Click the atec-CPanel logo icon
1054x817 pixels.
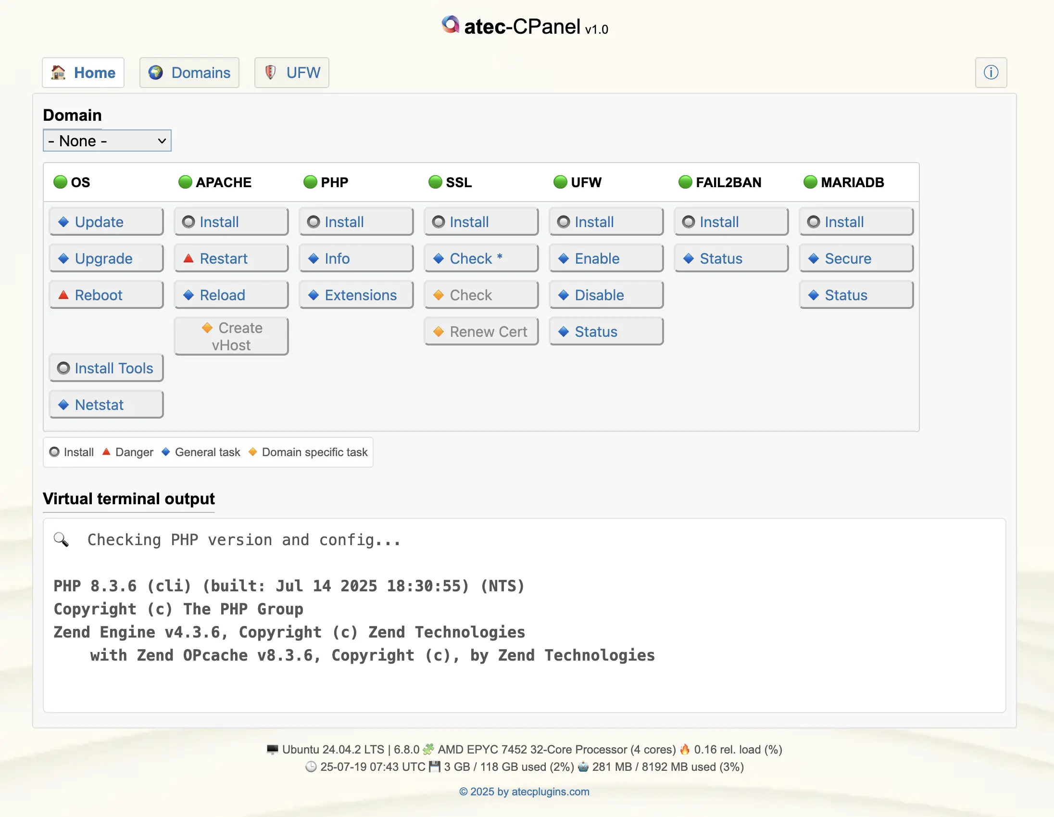pos(450,25)
